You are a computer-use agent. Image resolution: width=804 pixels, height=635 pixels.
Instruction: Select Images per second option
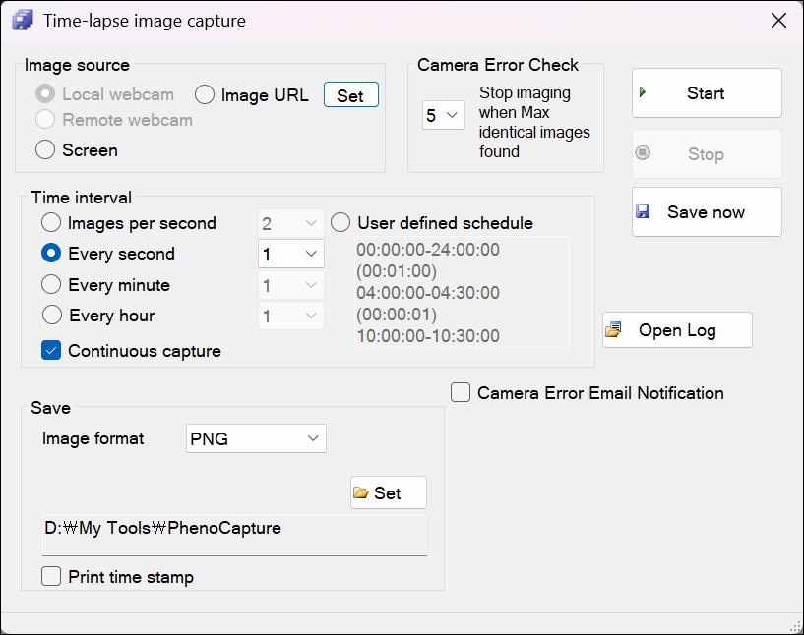51,223
